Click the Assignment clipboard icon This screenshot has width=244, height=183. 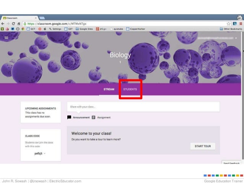tap(93, 117)
